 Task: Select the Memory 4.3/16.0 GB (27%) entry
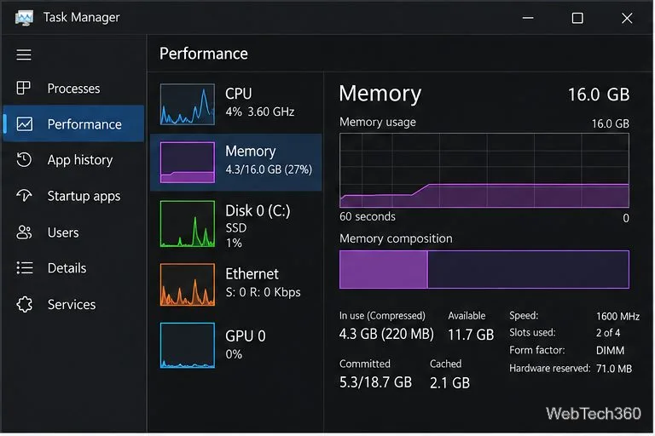[236, 163]
